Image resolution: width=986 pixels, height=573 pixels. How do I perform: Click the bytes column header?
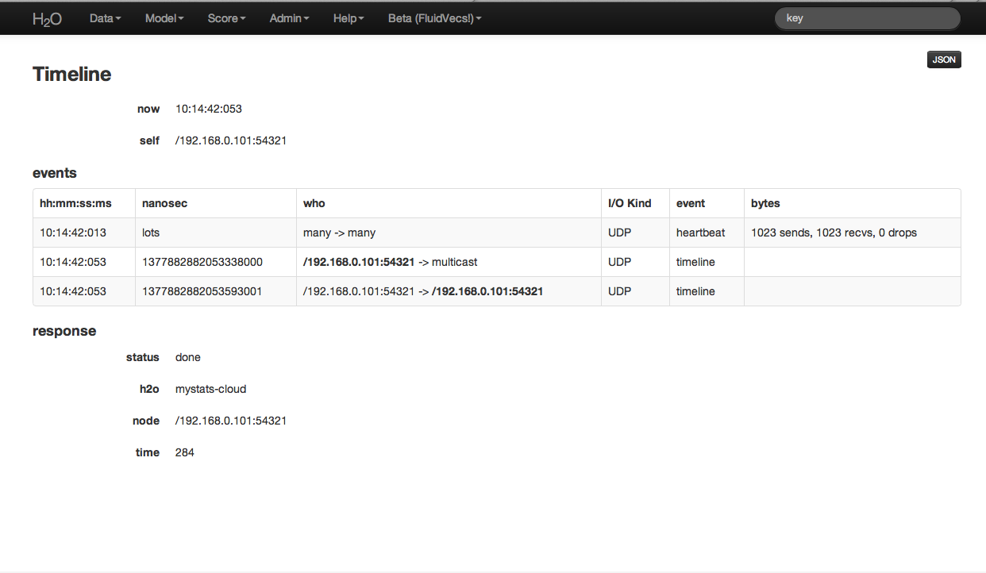[x=765, y=203]
